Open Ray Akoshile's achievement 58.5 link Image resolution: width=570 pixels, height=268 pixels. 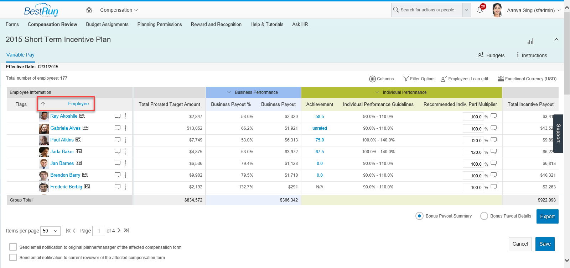[x=320, y=116]
